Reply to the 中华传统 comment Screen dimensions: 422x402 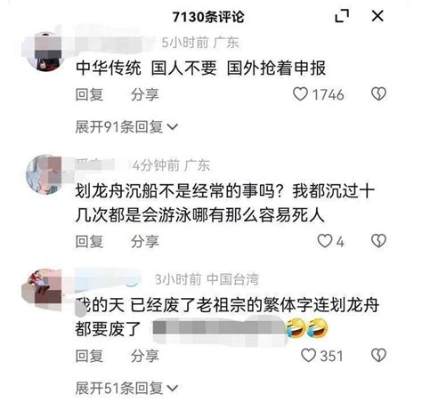pyautogui.click(x=89, y=94)
